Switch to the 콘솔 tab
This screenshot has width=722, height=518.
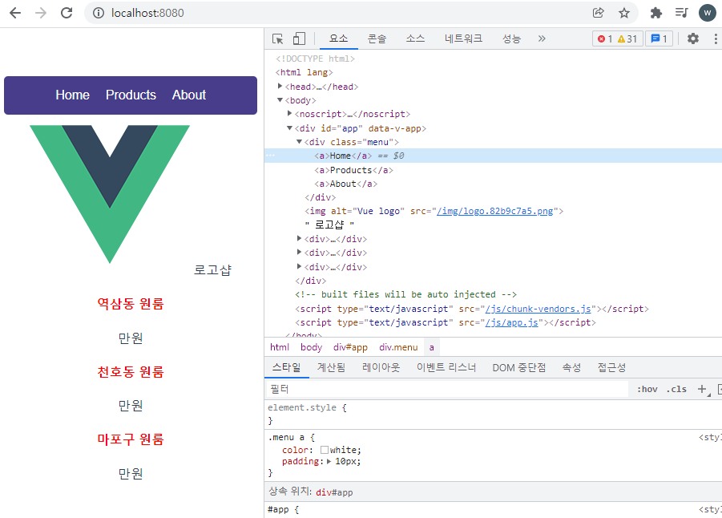(377, 38)
